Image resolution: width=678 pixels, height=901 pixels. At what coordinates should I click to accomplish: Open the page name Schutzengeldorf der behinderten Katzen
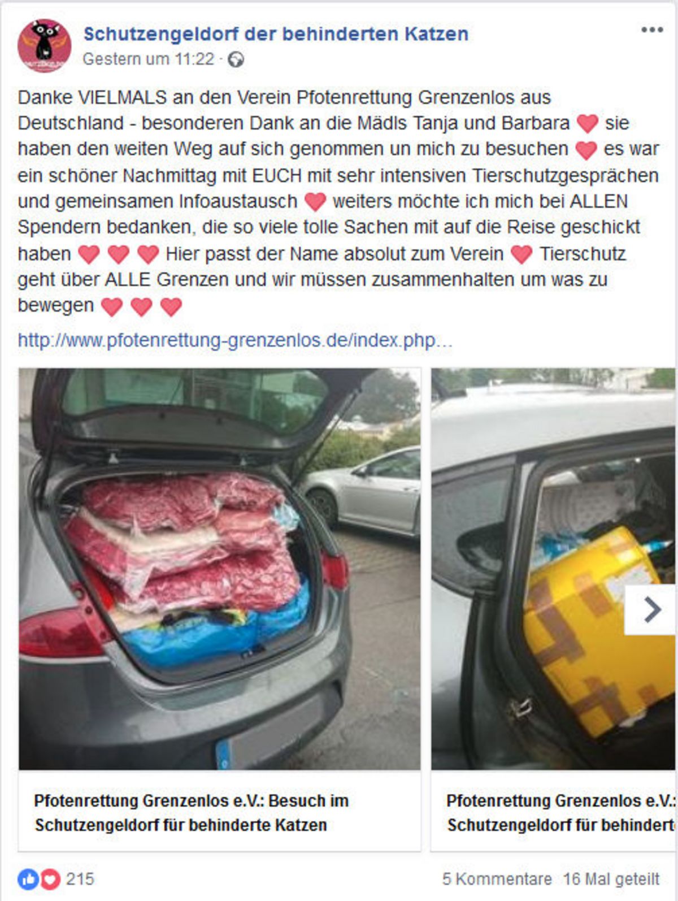point(276,34)
